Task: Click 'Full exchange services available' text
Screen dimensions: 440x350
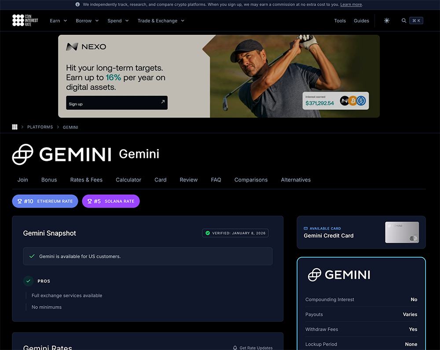Action: pos(67,295)
